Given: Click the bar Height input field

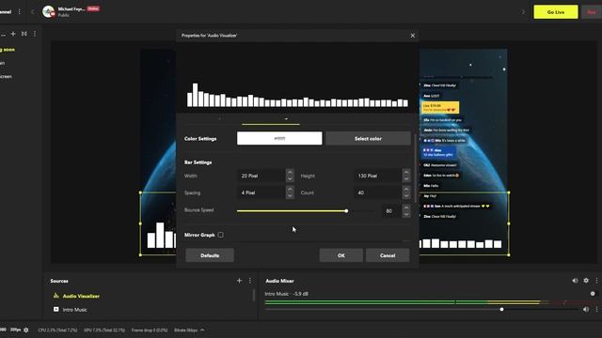Looking at the screenshot, I should 377,176.
